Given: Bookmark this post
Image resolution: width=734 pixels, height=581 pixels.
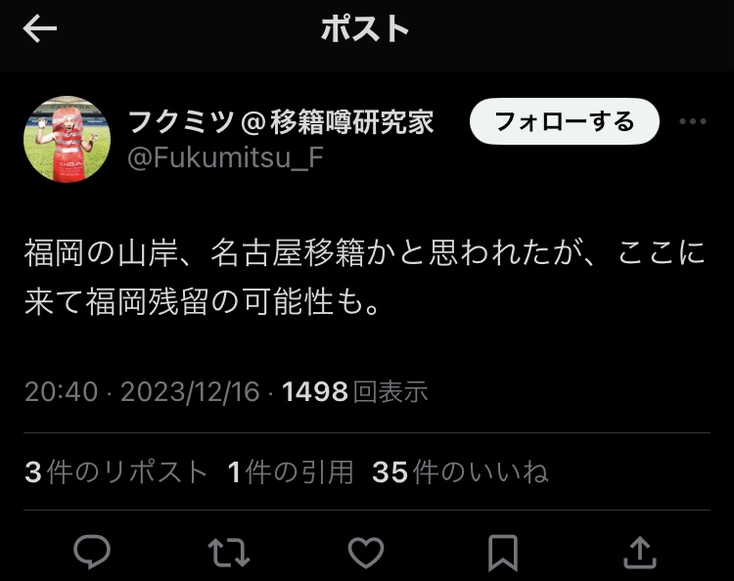Looking at the screenshot, I should (x=503, y=553).
